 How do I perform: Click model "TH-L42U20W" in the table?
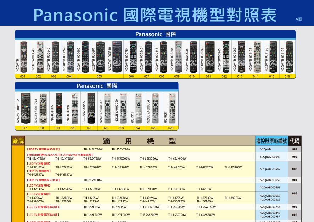[x=233, y=167]
